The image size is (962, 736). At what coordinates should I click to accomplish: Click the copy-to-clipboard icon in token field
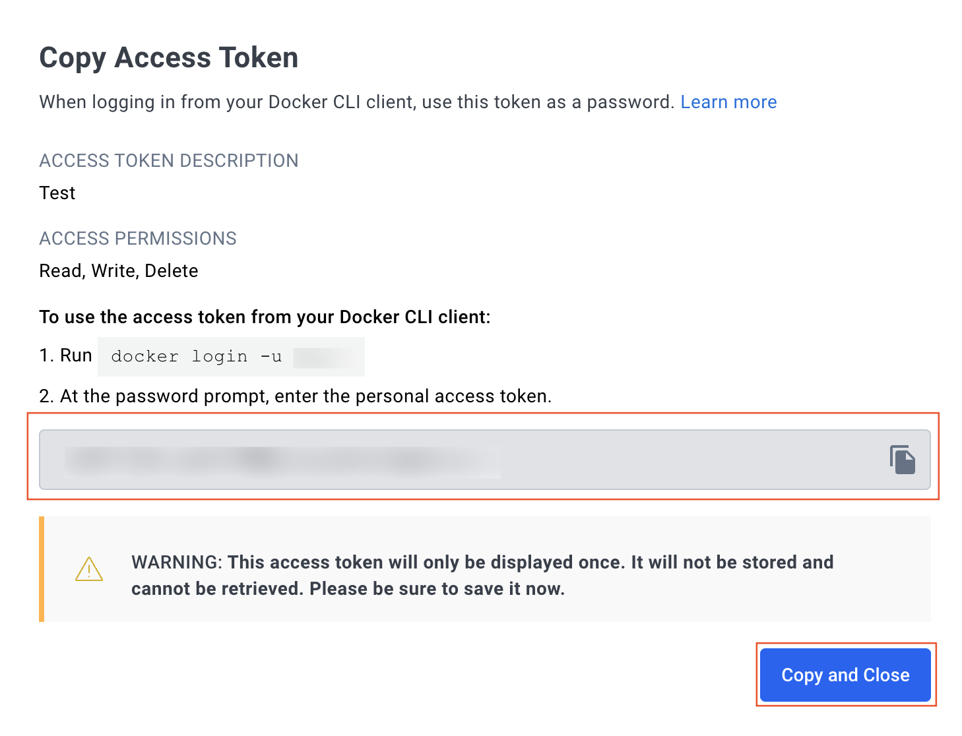[902, 460]
